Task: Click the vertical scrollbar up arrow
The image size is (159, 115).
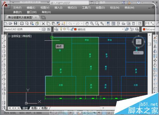Action: click(x=149, y=35)
